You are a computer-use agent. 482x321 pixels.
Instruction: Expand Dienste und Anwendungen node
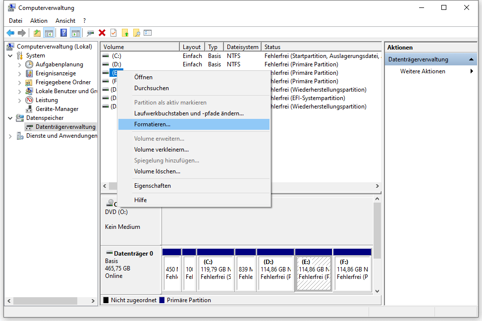pos(11,136)
